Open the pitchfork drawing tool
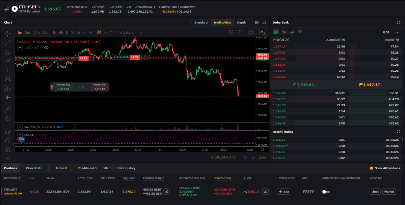Screen dimensions: 405x205 (x=7, y=52)
